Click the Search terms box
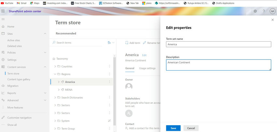The height and width of the screenshot is (132, 277). 77,43
